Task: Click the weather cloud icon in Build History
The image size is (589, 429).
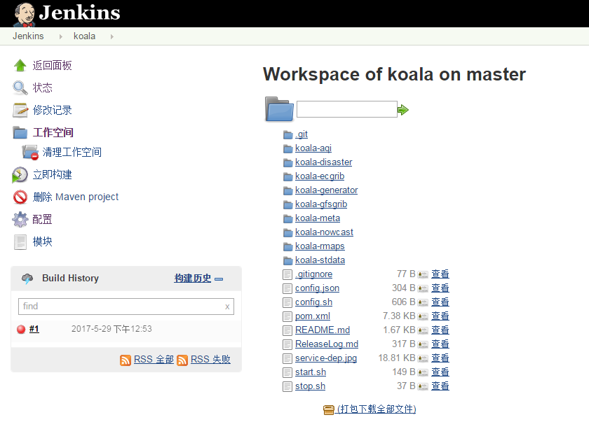Action: pos(27,279)
